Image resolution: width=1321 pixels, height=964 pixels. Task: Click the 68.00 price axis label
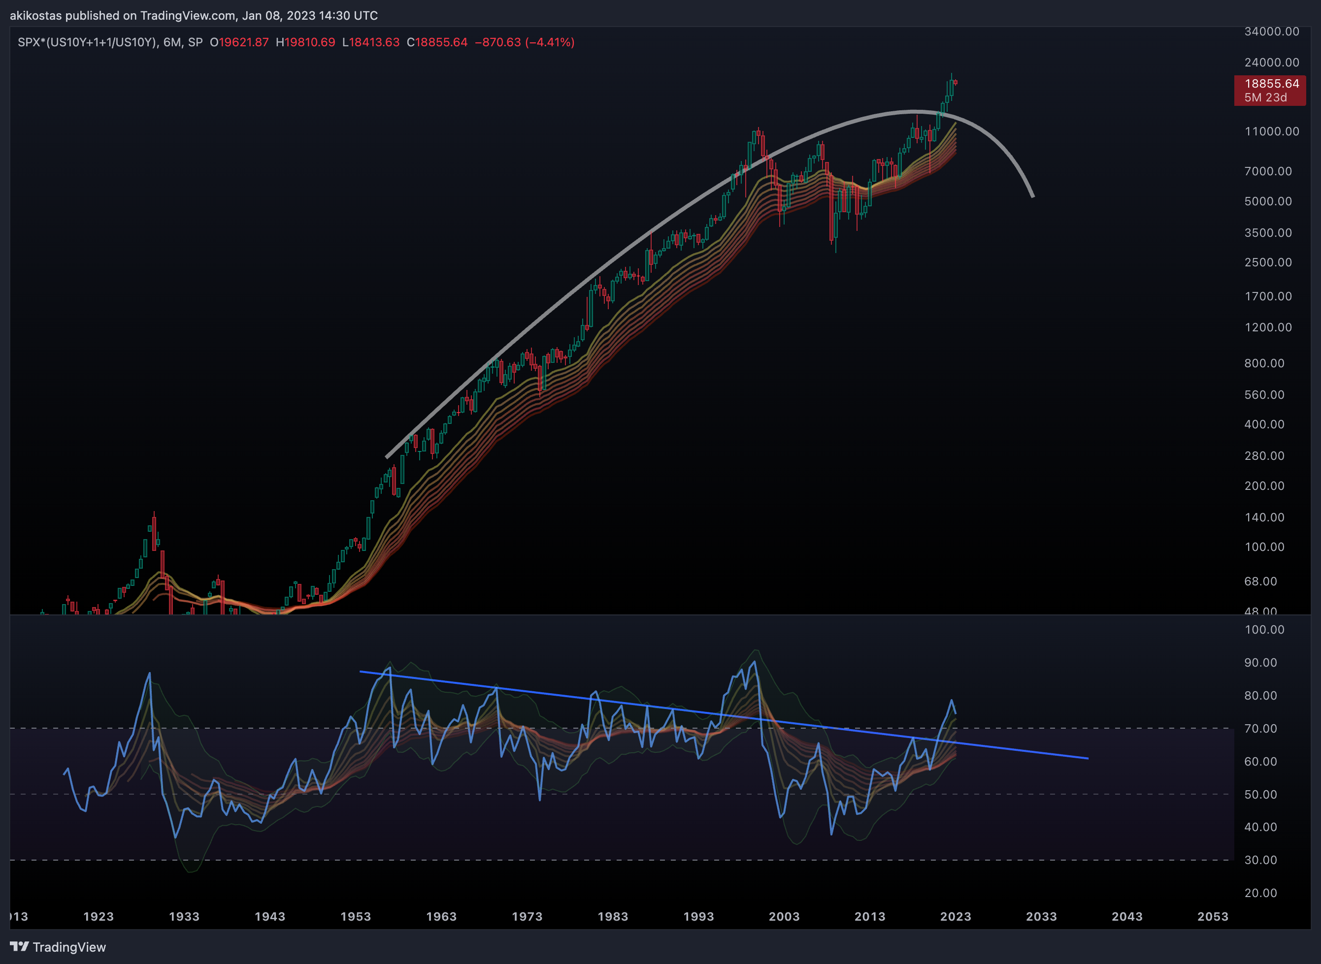tap(1261, 581)
